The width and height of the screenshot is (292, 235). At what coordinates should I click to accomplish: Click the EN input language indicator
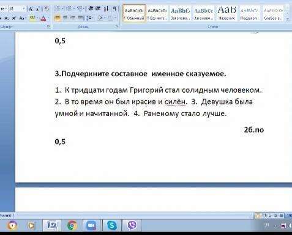266,225
